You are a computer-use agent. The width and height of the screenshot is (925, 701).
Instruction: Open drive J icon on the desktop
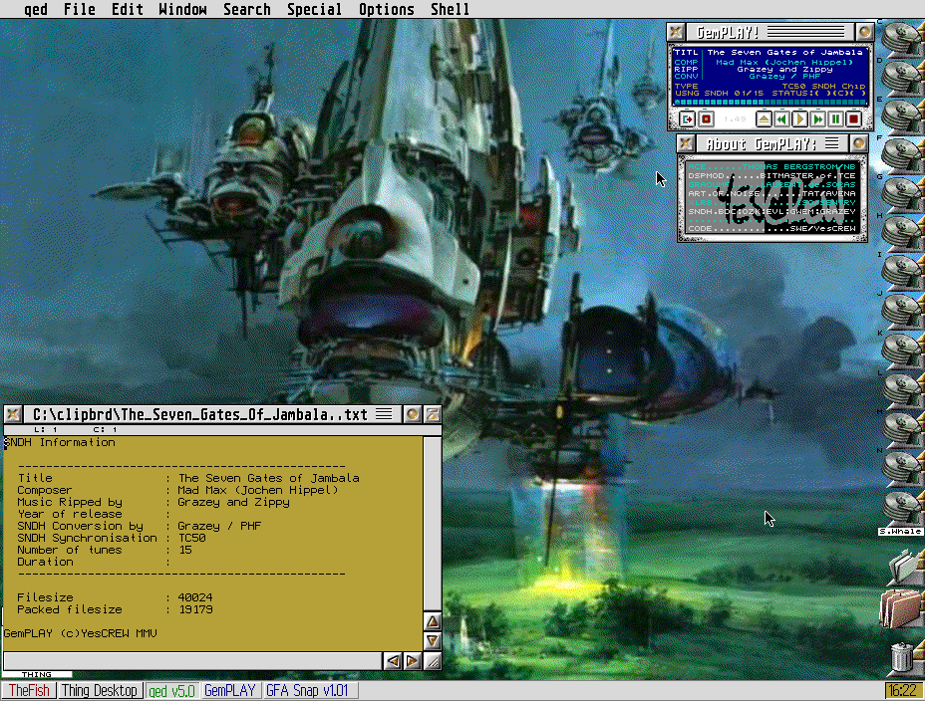[903, 311]
